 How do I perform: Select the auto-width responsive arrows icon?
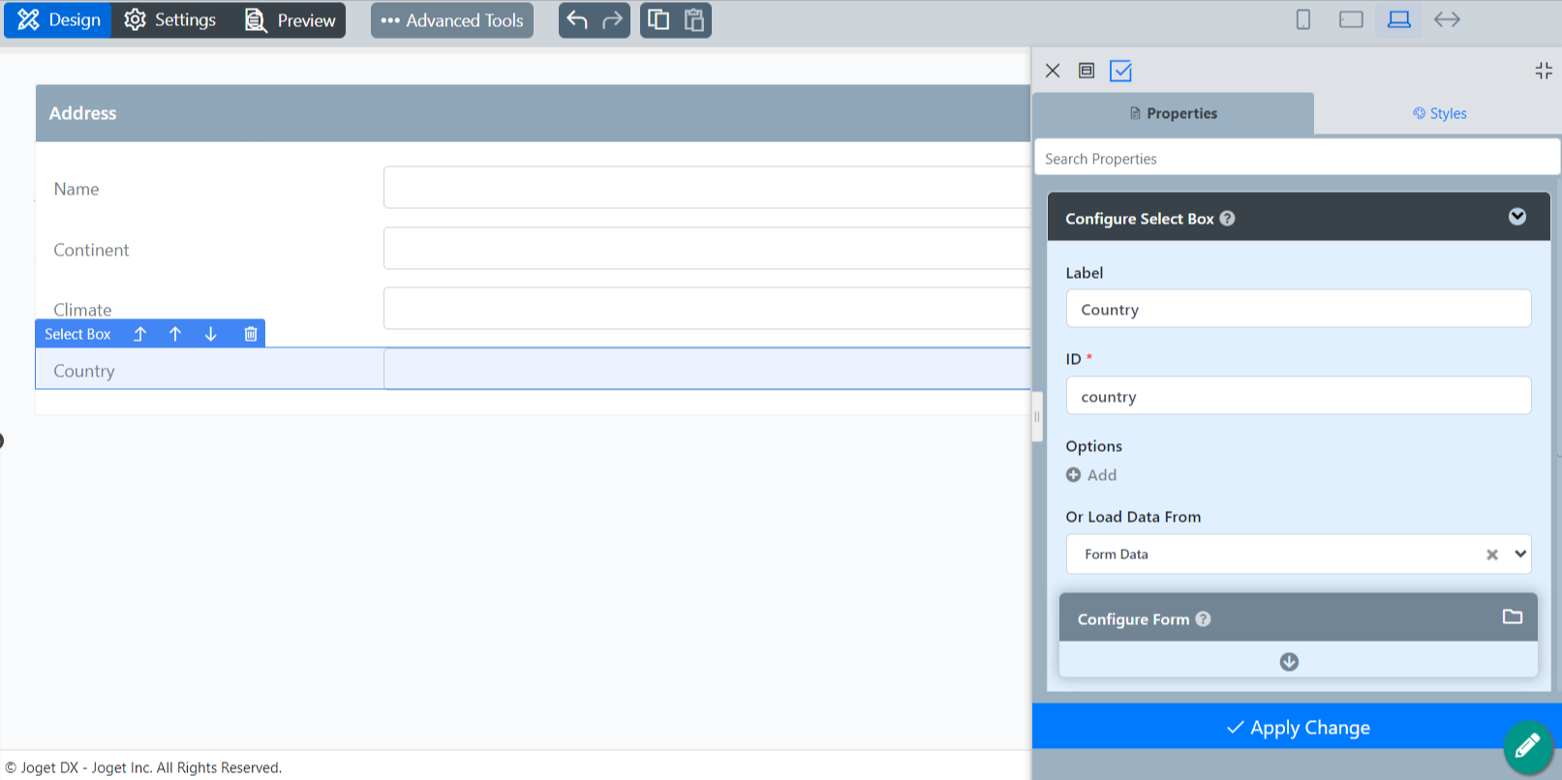coord(1447,19)
